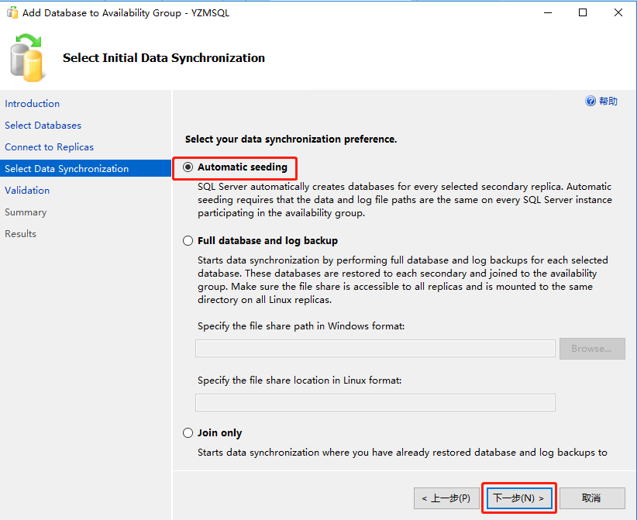
Task: Cancel the wizard with the 取消 button
Action: 592,498
